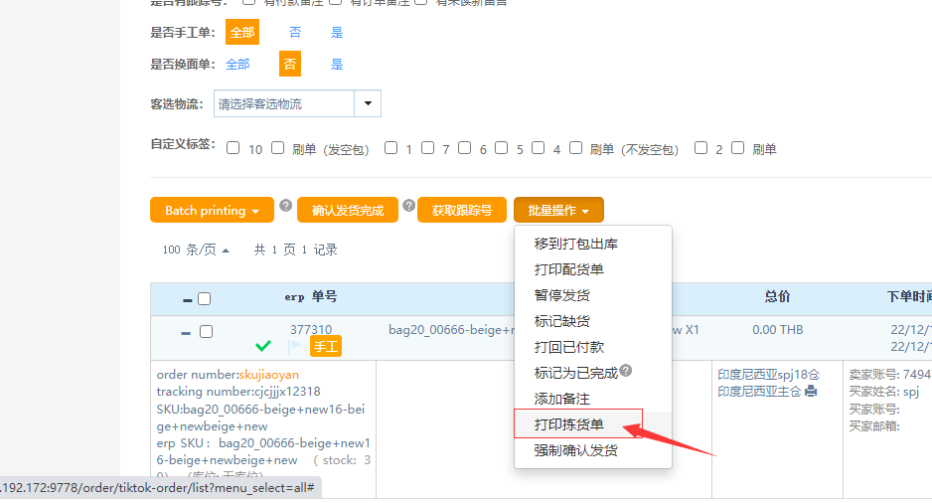Select 是 for 是否手工单 filter
The height and width of the screenshot is (503, 932).
pyautogui.click(x=337, y=32)
